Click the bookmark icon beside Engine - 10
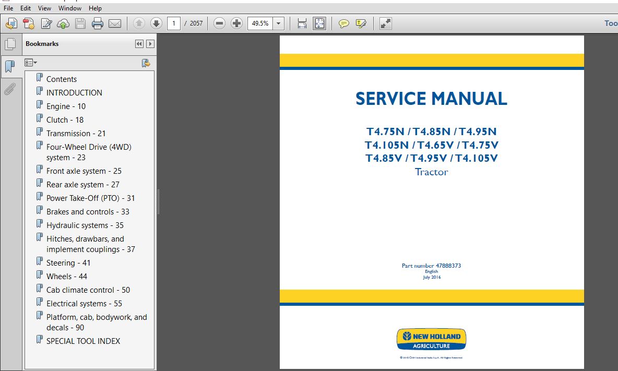 [40, 105]
